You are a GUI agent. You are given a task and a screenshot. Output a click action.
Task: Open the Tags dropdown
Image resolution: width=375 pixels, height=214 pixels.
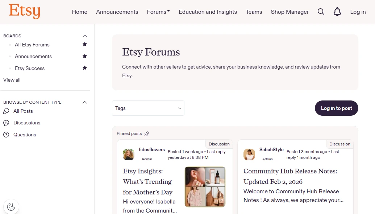(148, 108)
